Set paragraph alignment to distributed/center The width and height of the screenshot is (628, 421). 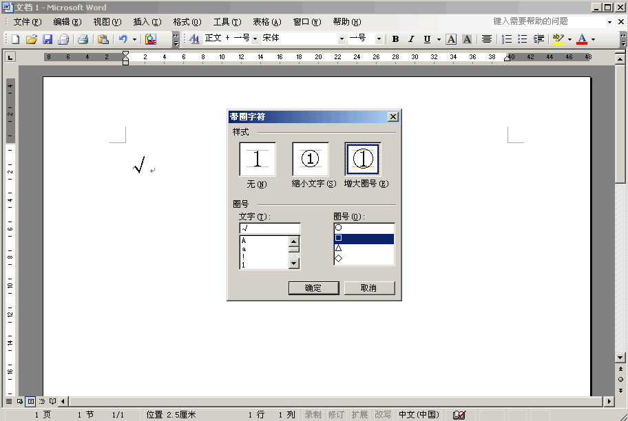click(x=487, y=39)
